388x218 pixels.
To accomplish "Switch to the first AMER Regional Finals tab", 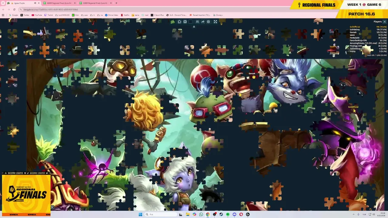I will (x=59, y=3).
